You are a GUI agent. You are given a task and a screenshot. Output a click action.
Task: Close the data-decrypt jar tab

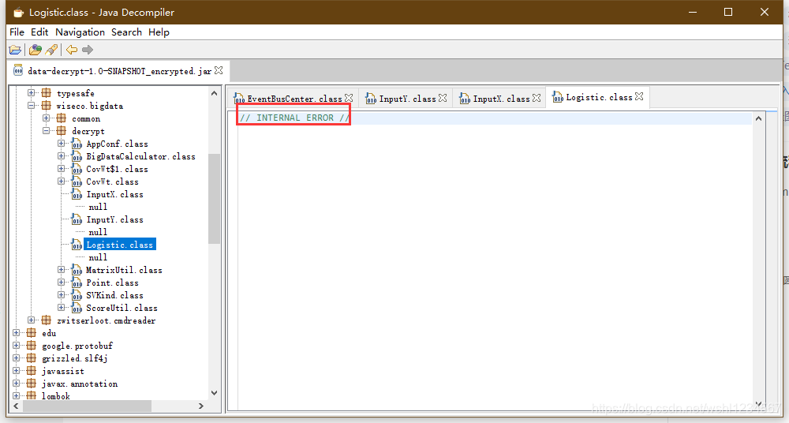coord(219,70)
